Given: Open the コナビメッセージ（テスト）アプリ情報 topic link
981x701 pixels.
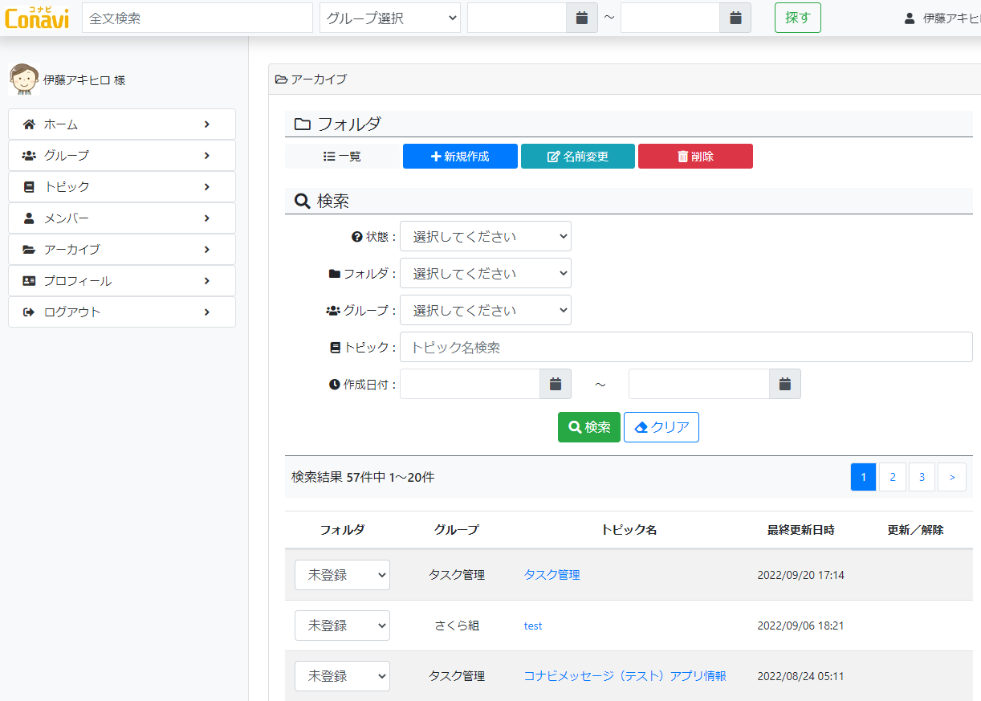Looking at the screenshot, I should tap(625, 676).
